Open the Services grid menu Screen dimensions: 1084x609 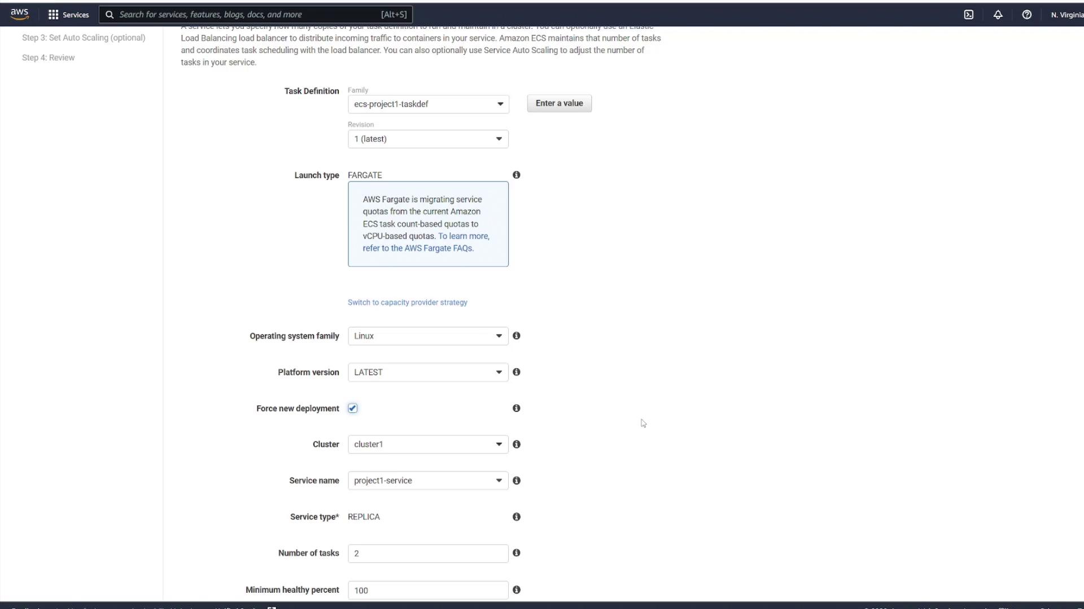point(68,15)
